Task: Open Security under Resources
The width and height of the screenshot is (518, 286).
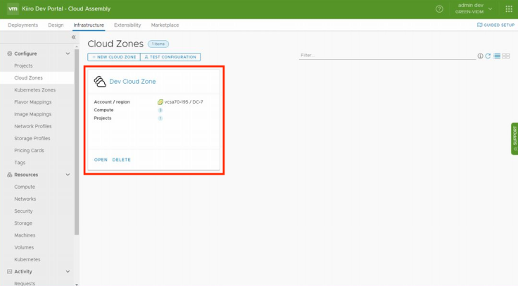Action: point(23,211)
